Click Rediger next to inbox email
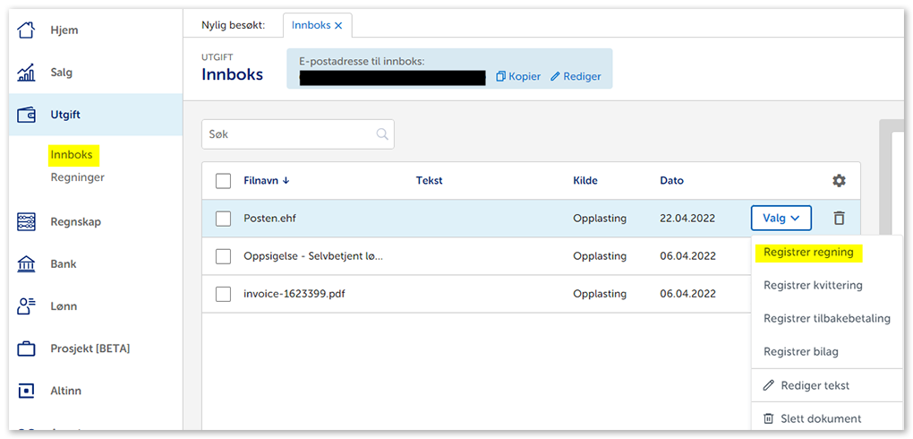 coord(576,77)
